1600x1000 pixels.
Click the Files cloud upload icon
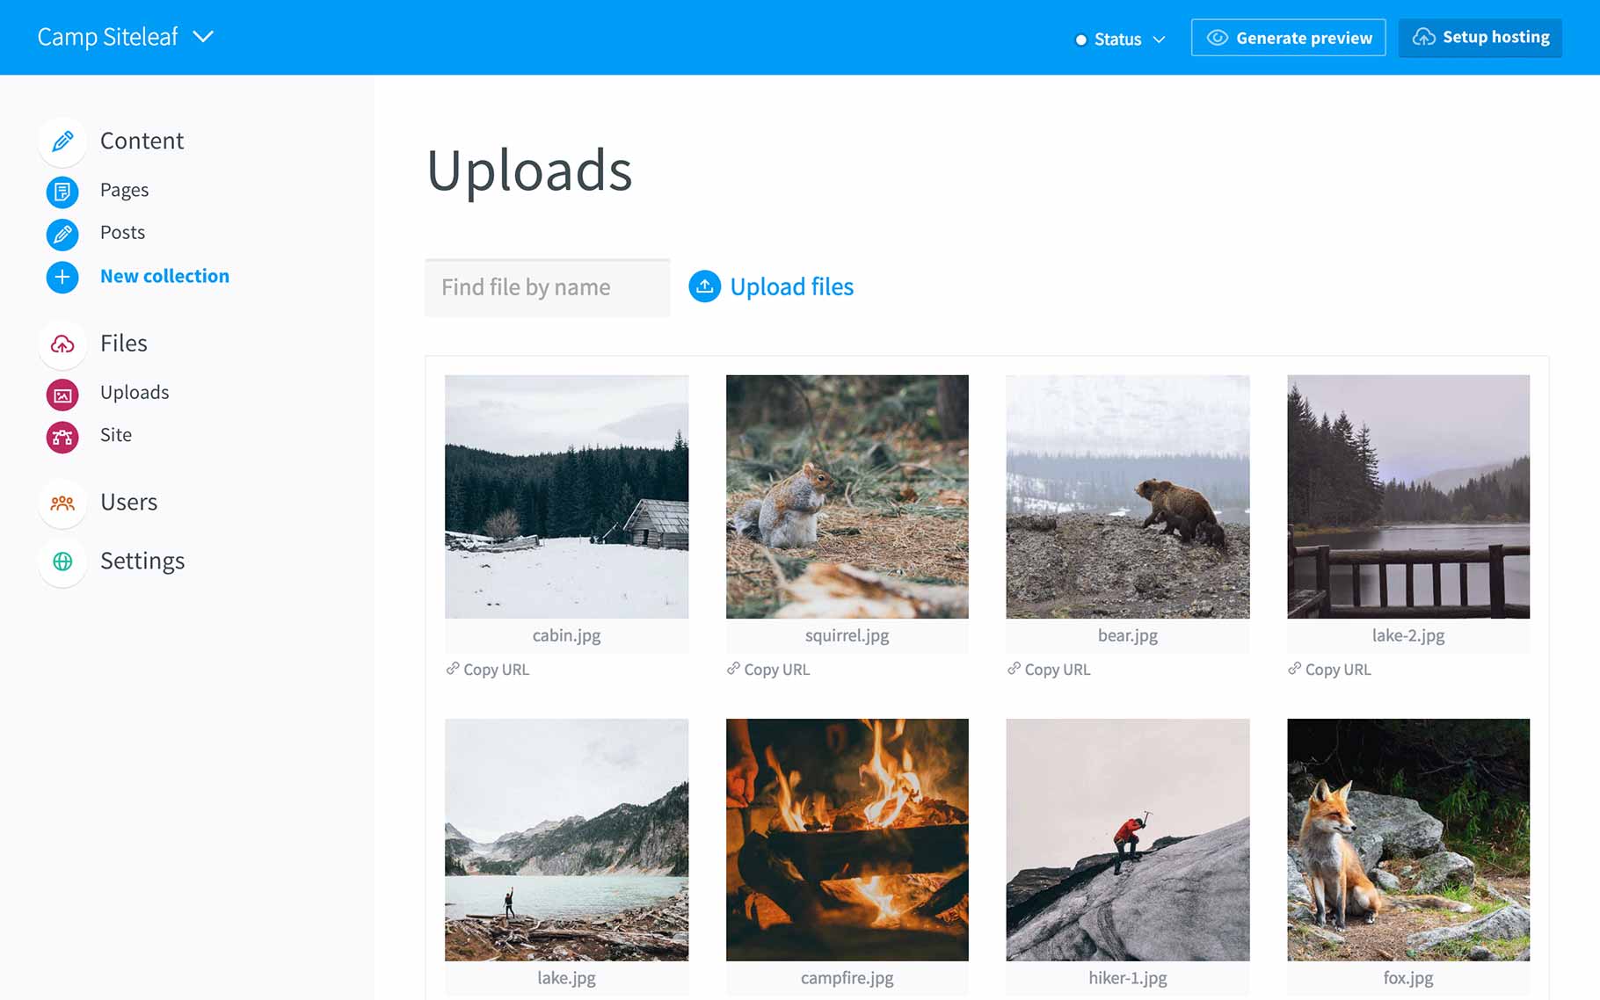tap(62, 344)
